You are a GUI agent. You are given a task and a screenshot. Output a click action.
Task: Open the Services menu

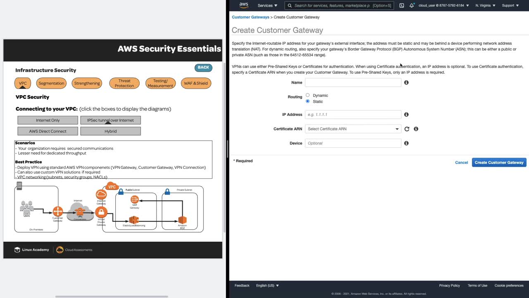[267, 5]
